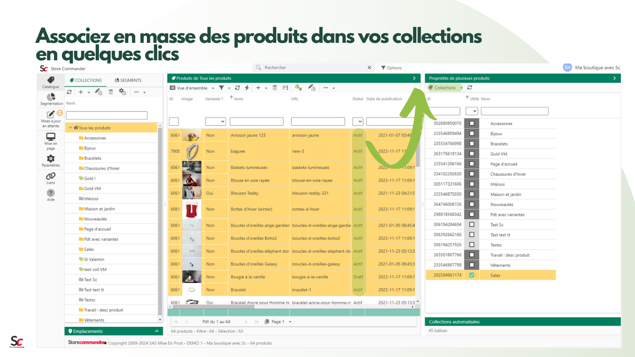Go to last page of products
The image size is (635, 357).
256,322
